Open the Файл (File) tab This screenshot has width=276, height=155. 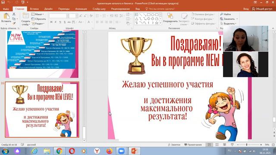6,9
